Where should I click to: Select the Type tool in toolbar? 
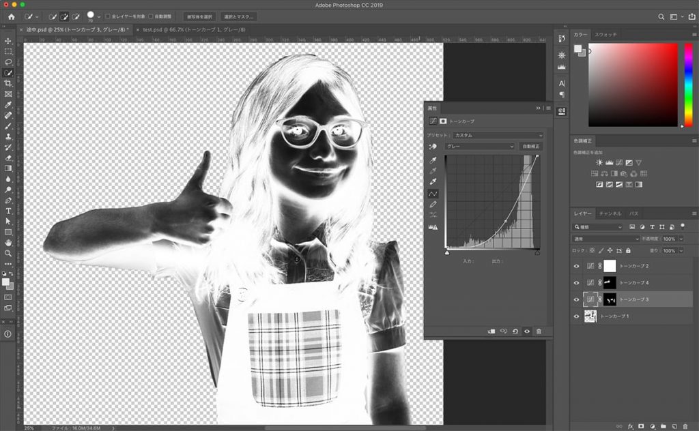click(8, 211)
